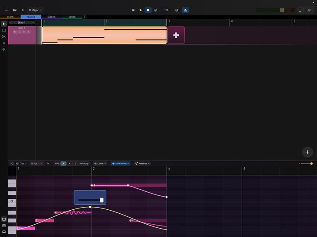Image resolution: width=317 pixels, height=237 pixels.
Task: Open the Mod Wheel dropdown
Action: point(121,163)
